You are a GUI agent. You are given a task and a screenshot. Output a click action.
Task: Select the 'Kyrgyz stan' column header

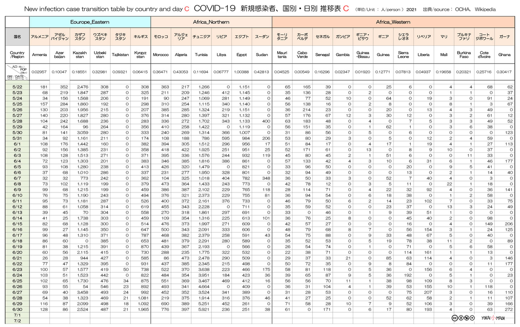point(140,55)
